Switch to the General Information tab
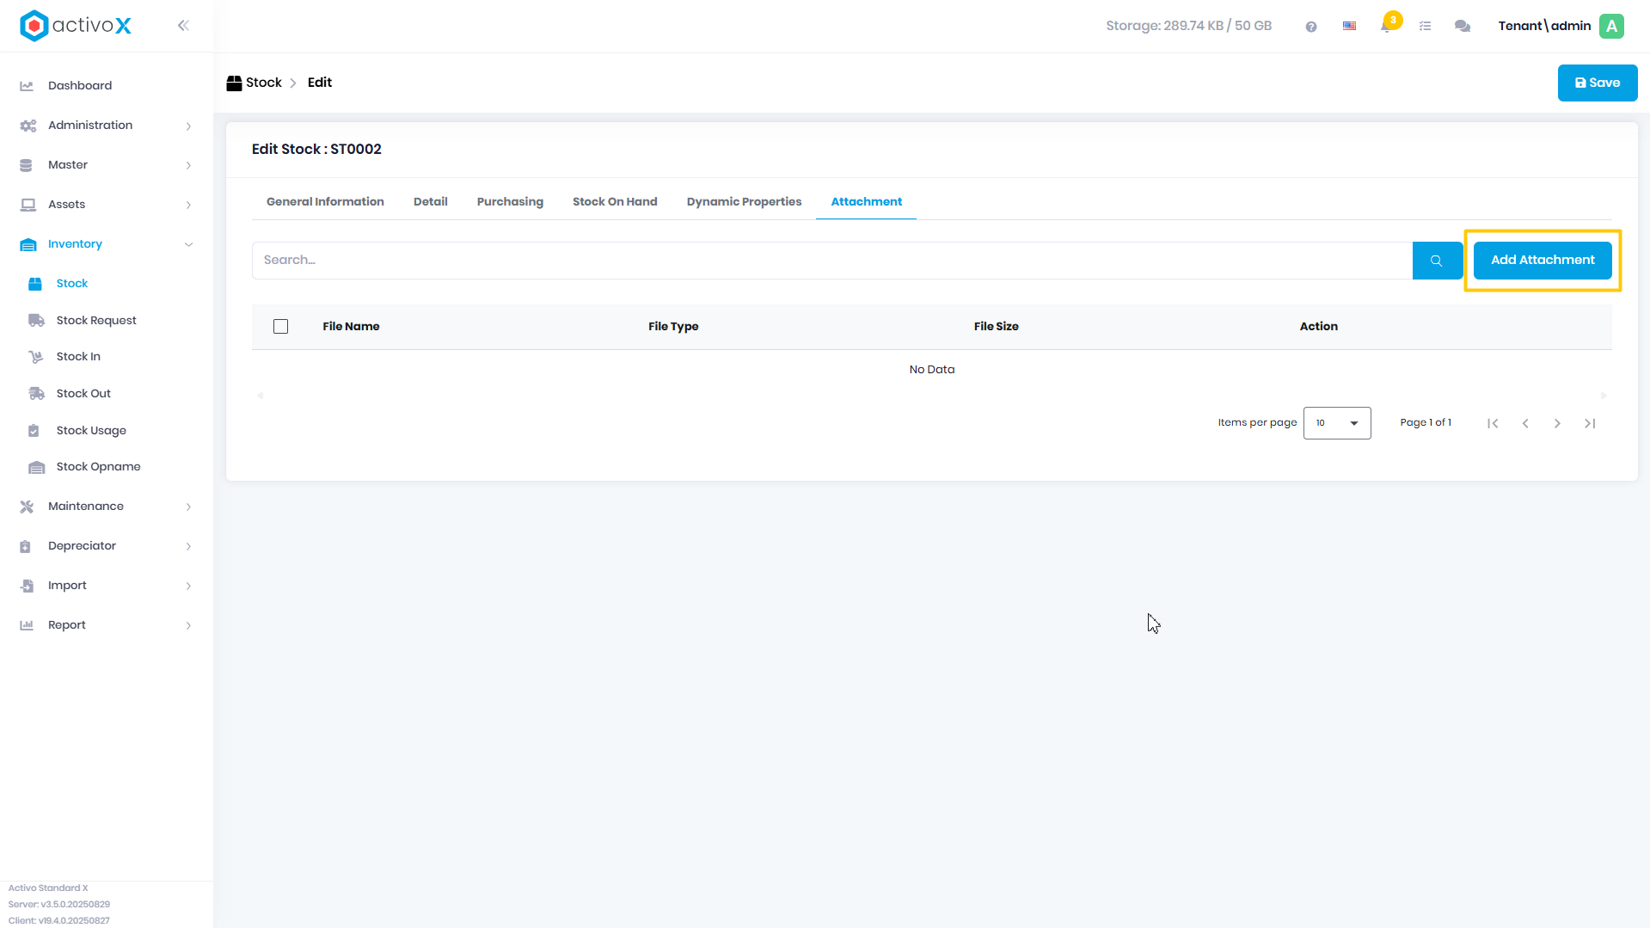The height and width of the screenshot is (928, 1650). [x=325, y=202]
